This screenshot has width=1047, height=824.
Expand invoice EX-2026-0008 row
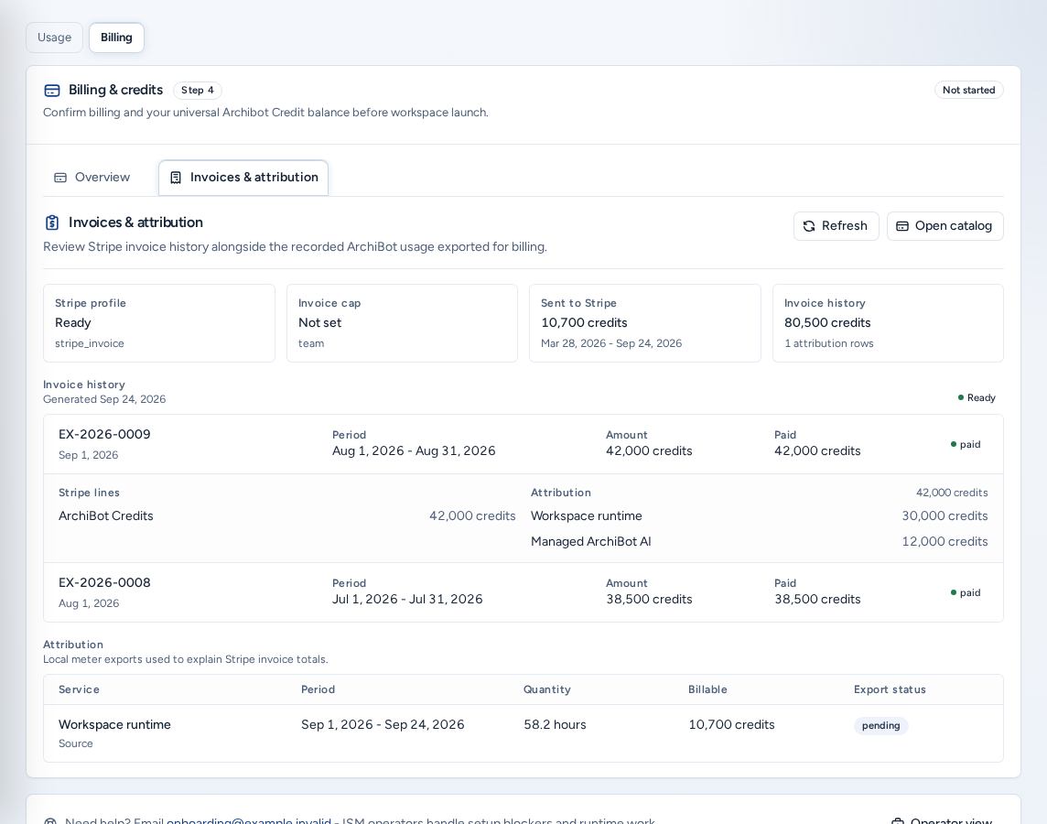pos(523,592)
